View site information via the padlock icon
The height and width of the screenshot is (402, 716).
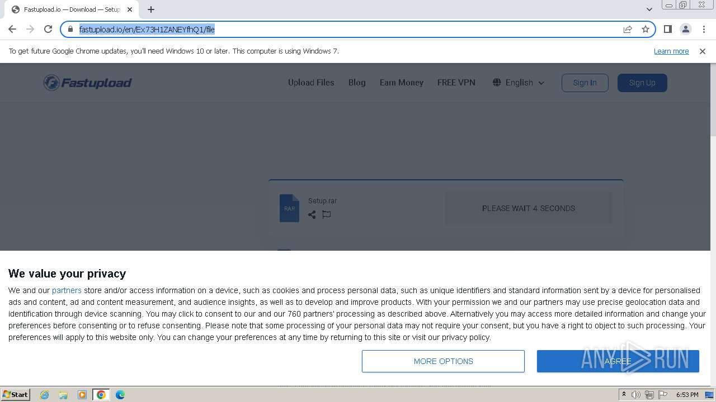click(70, 29)
